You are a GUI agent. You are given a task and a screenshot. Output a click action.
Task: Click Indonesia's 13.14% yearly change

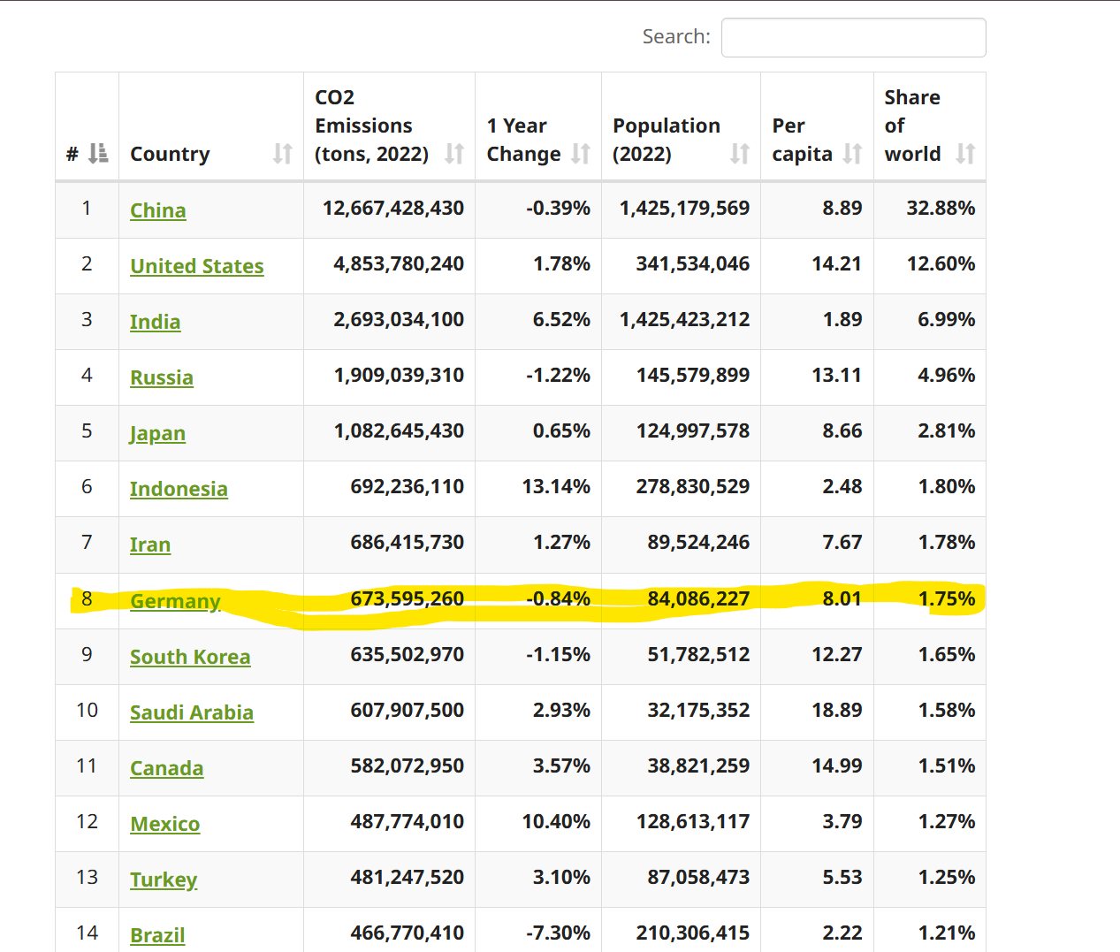pos(556,486)
